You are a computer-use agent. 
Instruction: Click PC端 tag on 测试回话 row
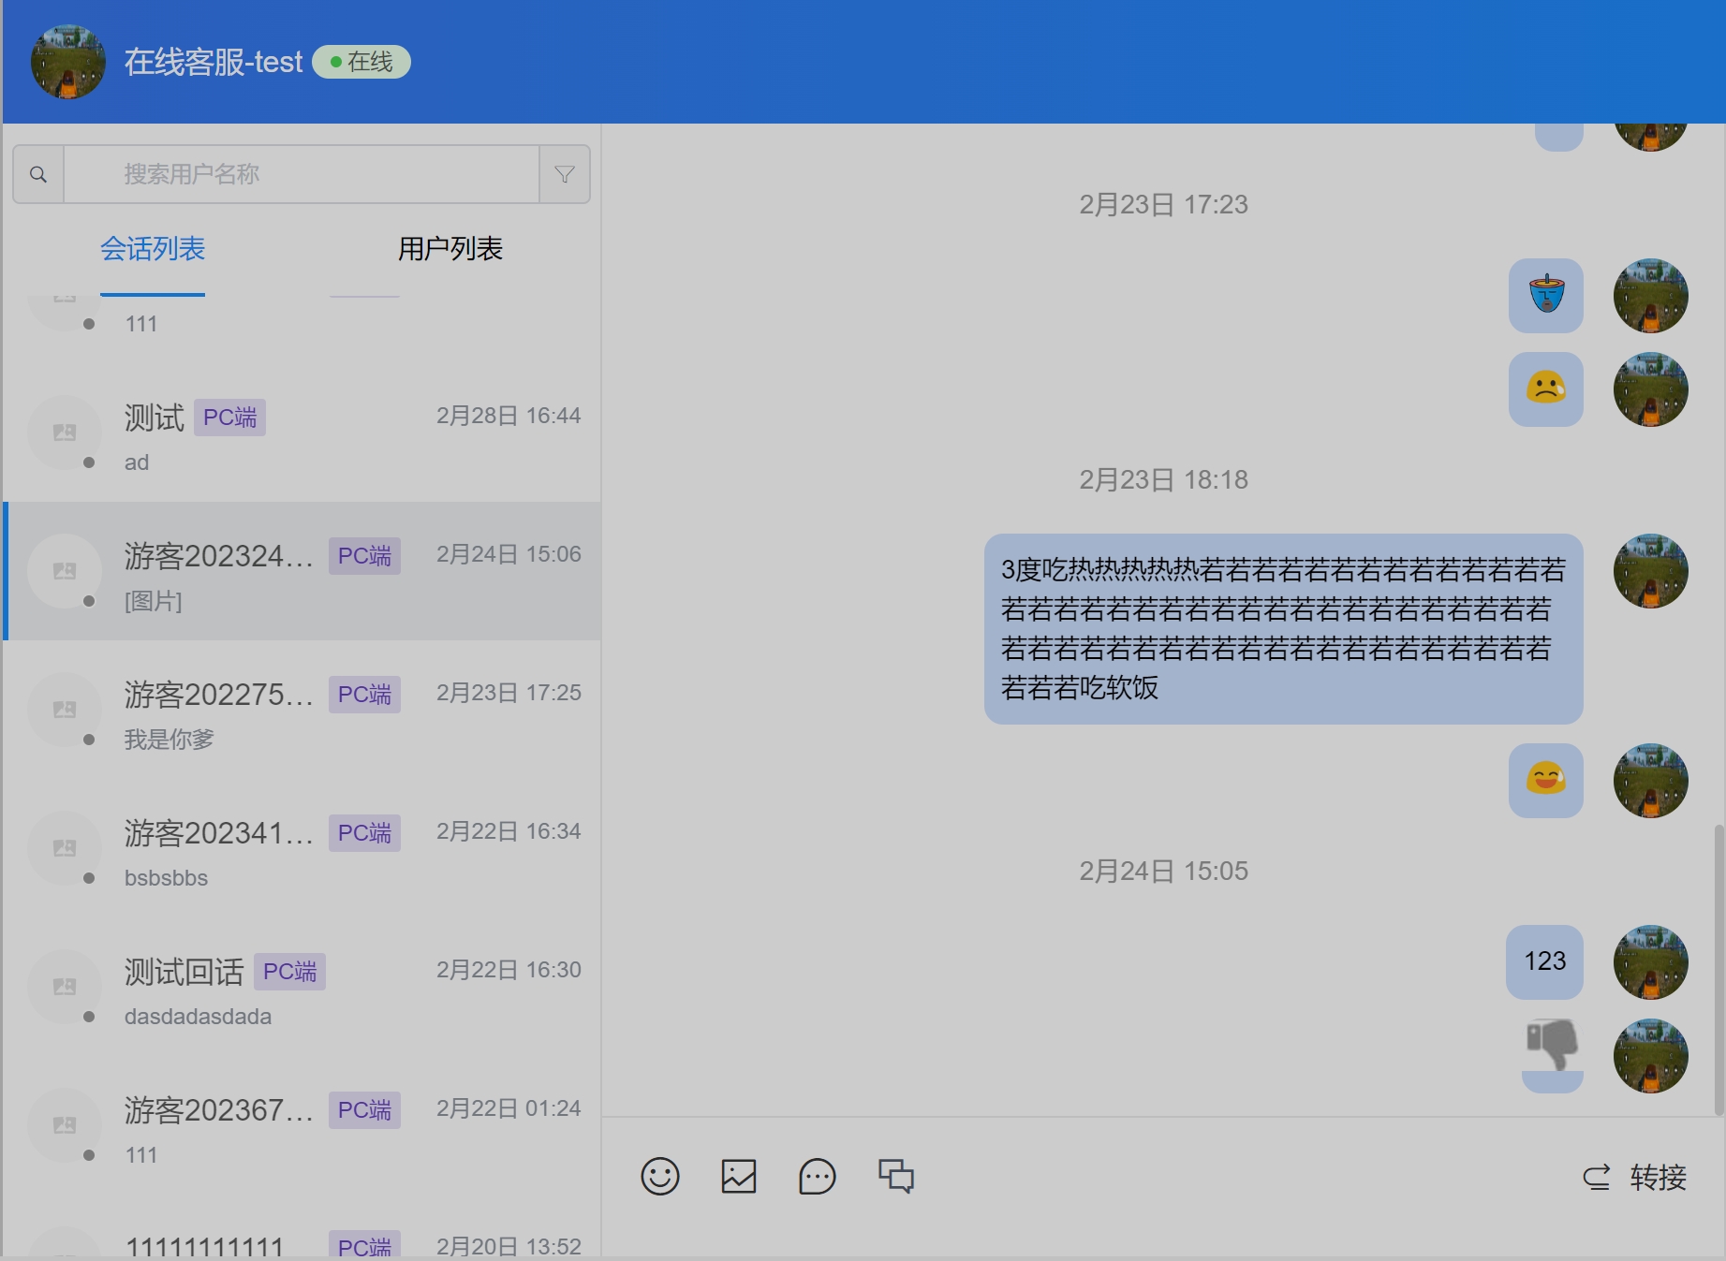tap(289, 972)
